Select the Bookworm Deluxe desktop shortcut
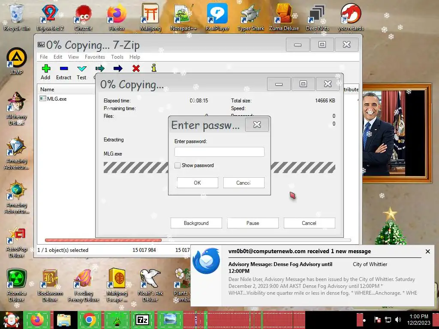439x329 pixels. [50, 285]
